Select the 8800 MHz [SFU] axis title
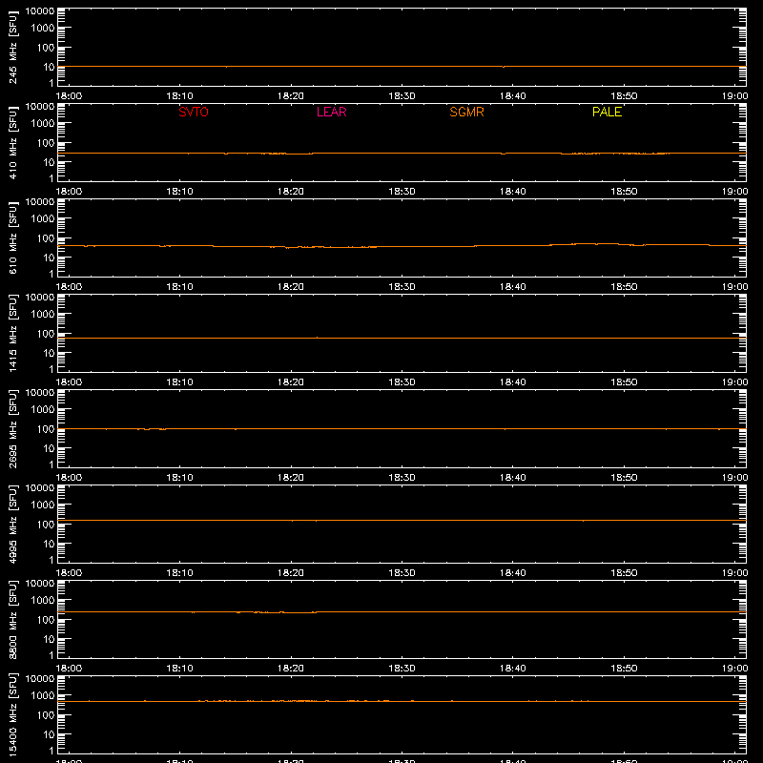 click(x=12, y=619)
